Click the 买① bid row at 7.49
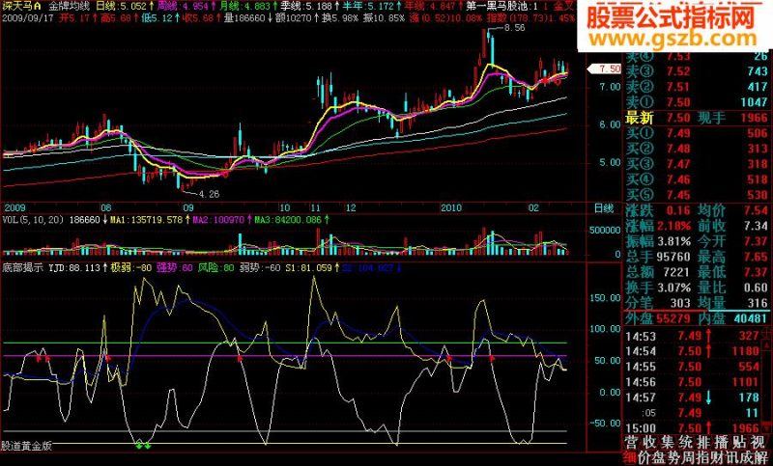This screenshot has height=466, width=773. click(x=697, y=133)
